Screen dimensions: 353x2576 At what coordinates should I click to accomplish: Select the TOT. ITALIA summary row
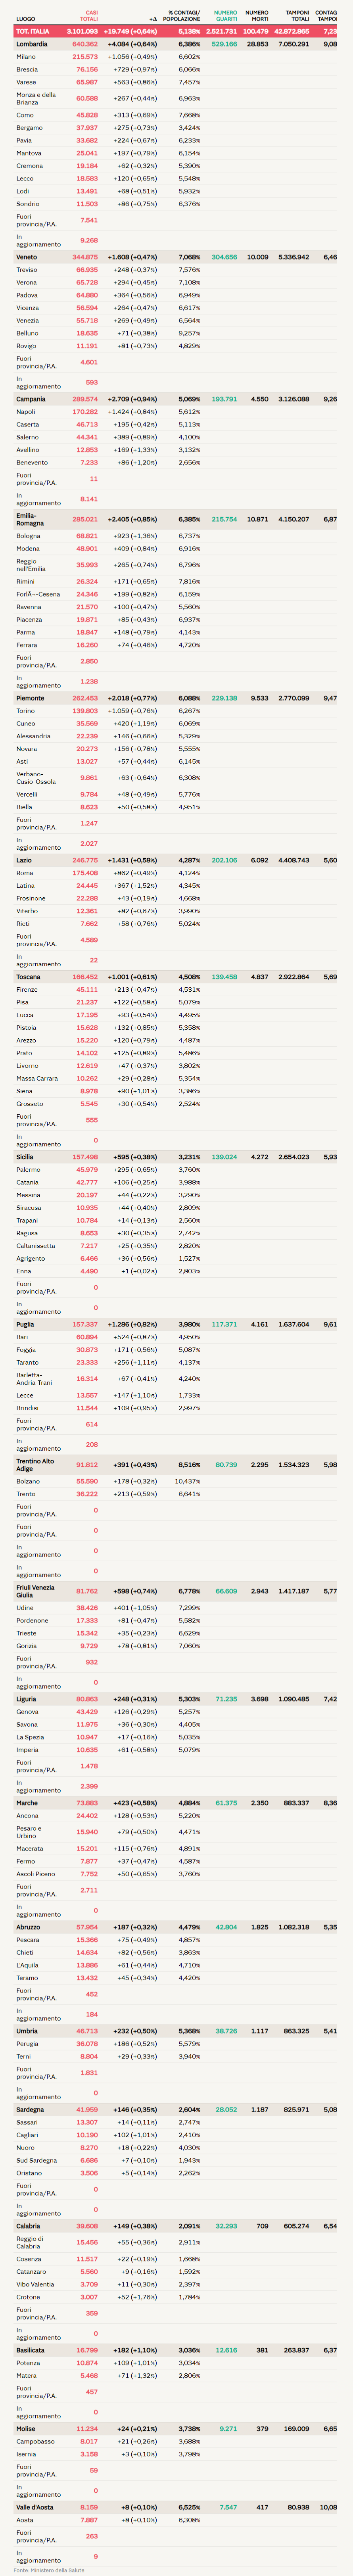[33, 31]
